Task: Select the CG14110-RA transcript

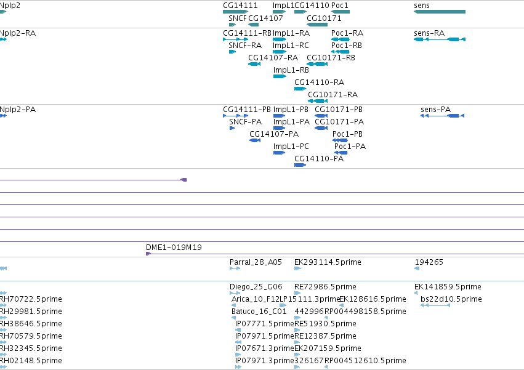Action: click(300, 89)
